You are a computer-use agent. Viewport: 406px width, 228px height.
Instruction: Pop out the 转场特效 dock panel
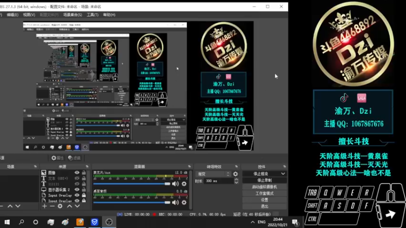click(x=236, y=167)
